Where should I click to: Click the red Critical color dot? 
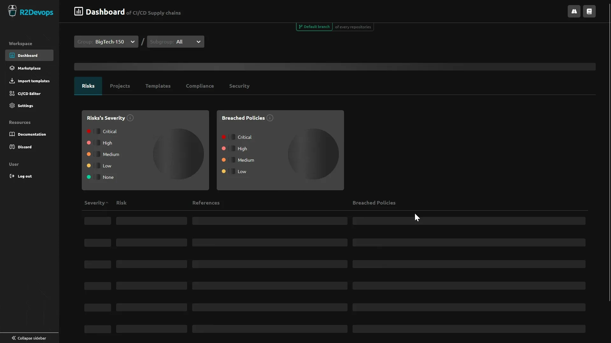coord(89,131)
